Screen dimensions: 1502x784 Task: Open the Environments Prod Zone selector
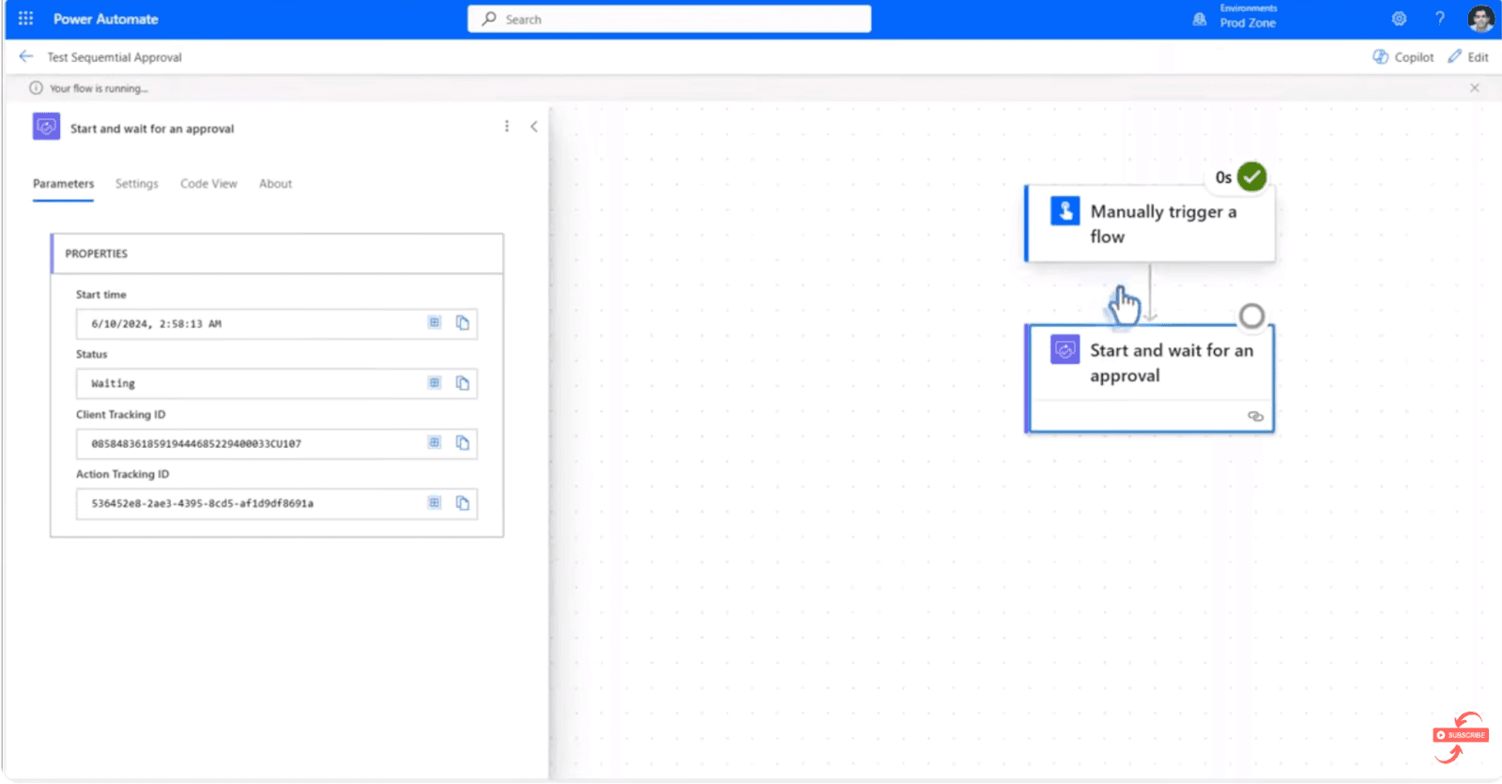pyautogui.click(x=1249, y=17)
